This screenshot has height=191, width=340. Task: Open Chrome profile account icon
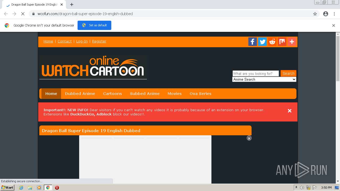tap(326, 14)
